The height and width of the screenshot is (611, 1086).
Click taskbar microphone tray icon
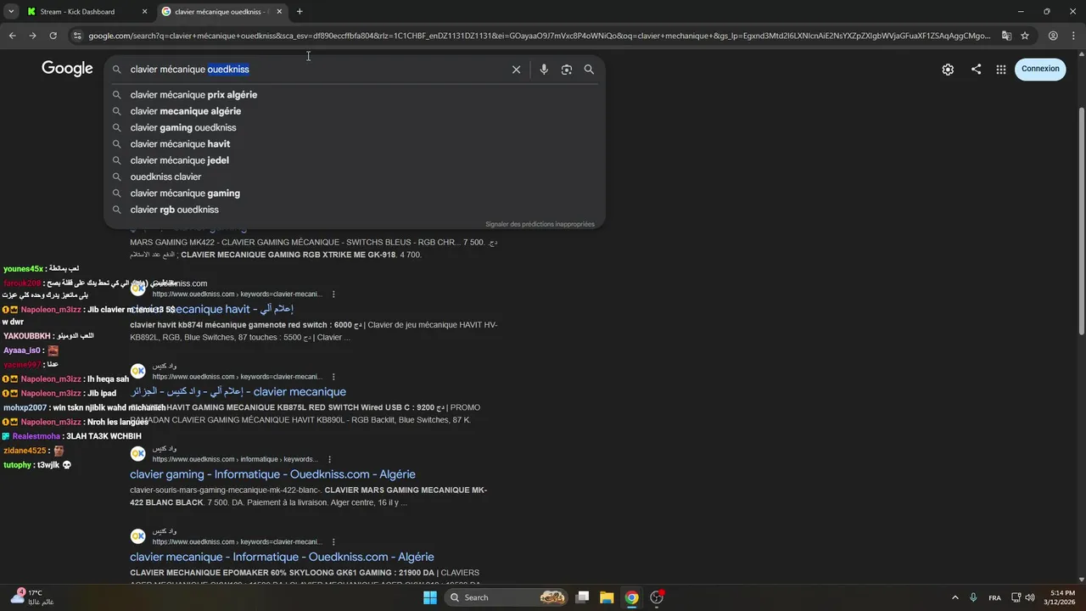[973, 597]
